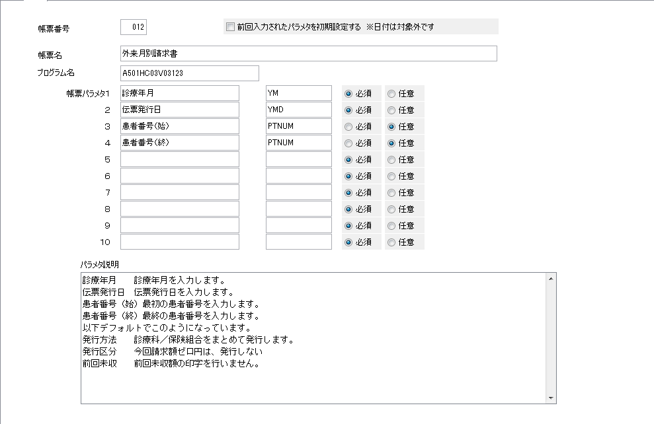Screen dimensions: 654x424
Task: Click the YMD parameter type field
Action: pyautogui.click(x=298, y=110)
